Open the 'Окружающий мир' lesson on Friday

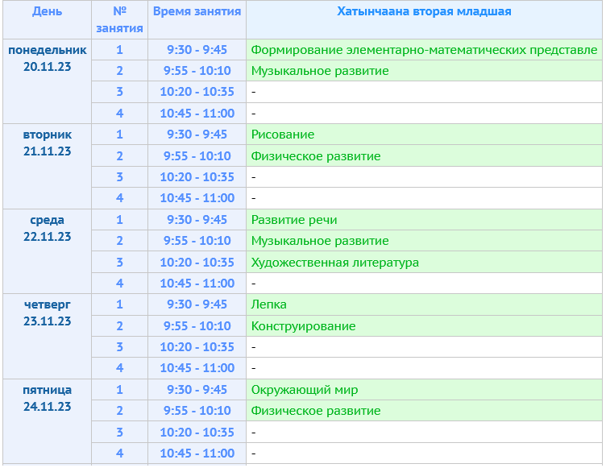pyautogui.click(x=305, y=390)
